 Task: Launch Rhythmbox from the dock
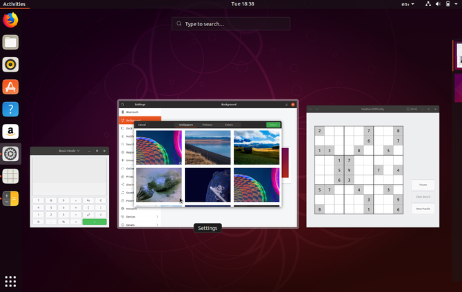point(10,65)
